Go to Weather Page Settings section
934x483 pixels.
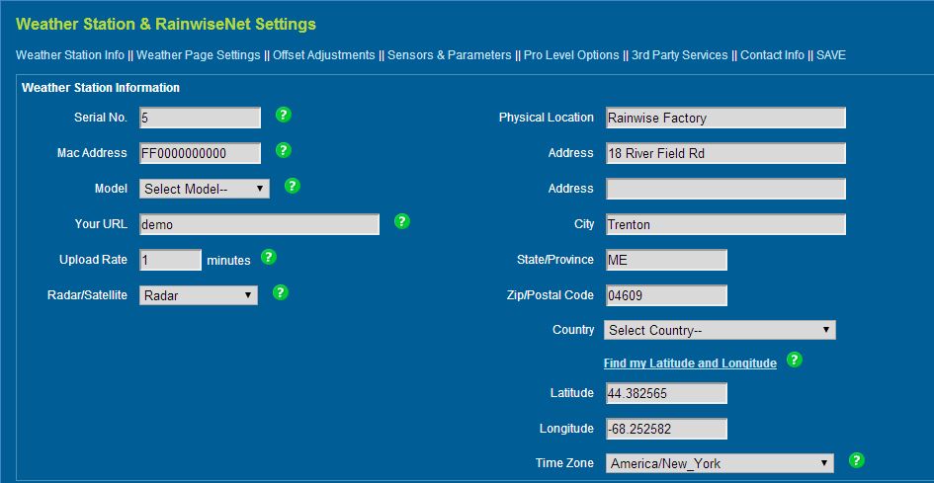click(199, 54)
